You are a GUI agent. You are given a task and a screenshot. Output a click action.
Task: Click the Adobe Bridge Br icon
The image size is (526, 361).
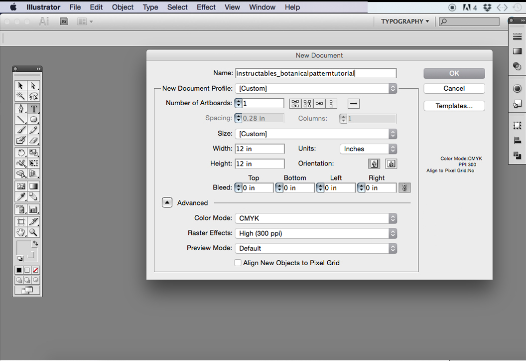[64, 21]
